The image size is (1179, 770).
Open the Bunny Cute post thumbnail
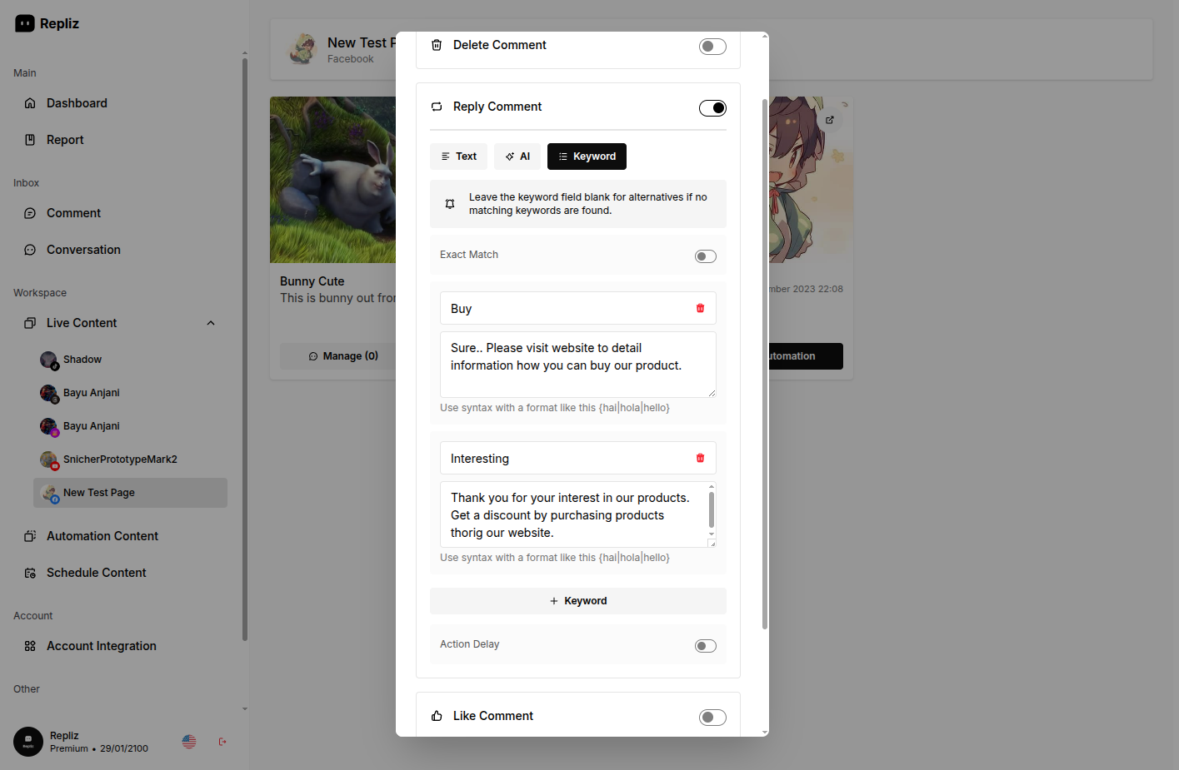pos(333,180)
